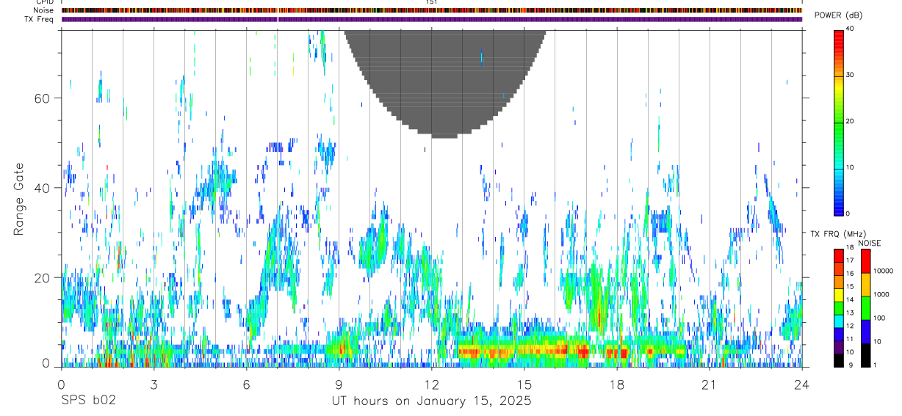Click the red 18 MHz swatch in TX FRQ legend
This screenshot has height=416, width=902.
pos(840,255)
